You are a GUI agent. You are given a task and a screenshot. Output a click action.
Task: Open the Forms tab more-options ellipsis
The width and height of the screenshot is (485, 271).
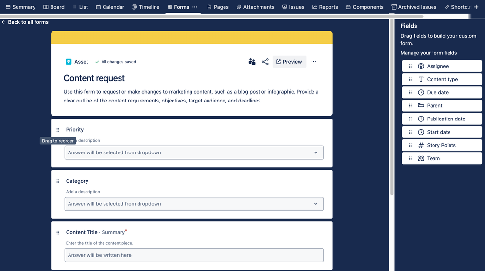click(x=194, y=7)
